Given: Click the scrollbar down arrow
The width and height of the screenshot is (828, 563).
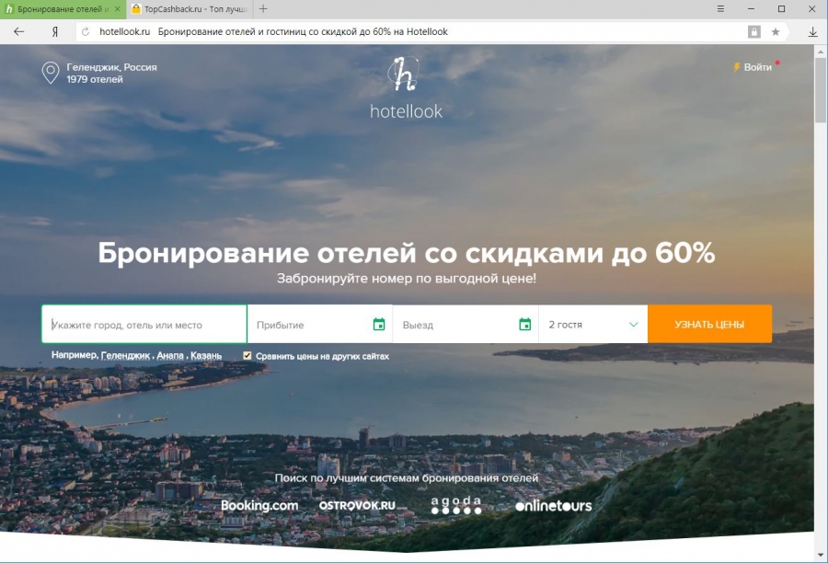Looking at the screenshot, I should tap(820, 555).
